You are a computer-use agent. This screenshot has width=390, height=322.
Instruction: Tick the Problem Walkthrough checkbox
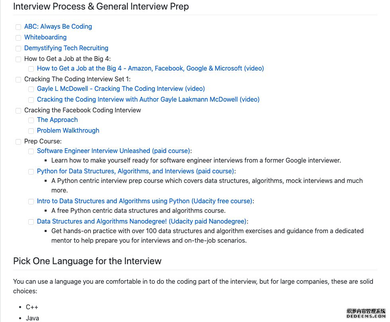point(31,131)
